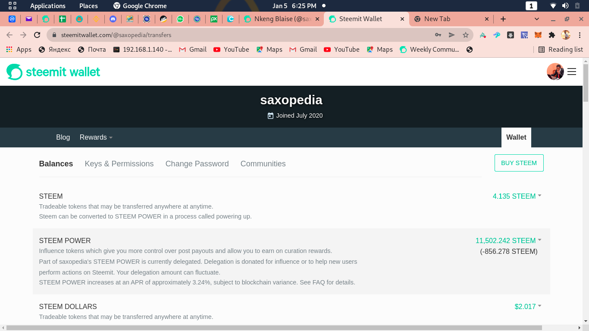Click the send page arrow icon
The image size is (589, 331).
[452, 35]
